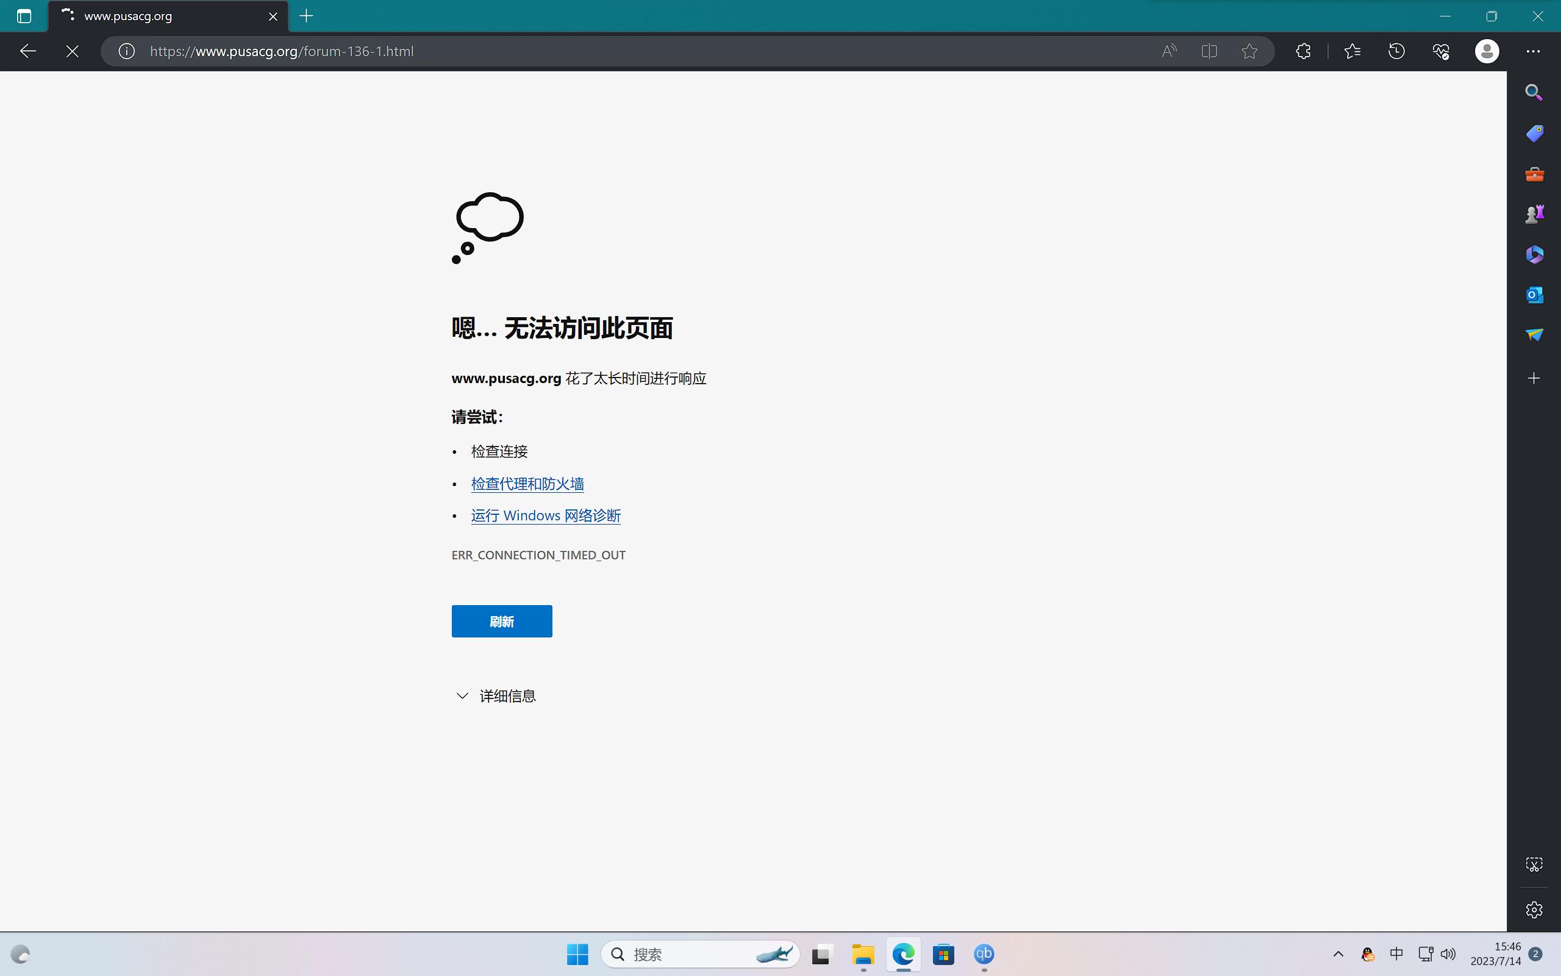Open sidebar Games chess icon

tap(1534, 213)
